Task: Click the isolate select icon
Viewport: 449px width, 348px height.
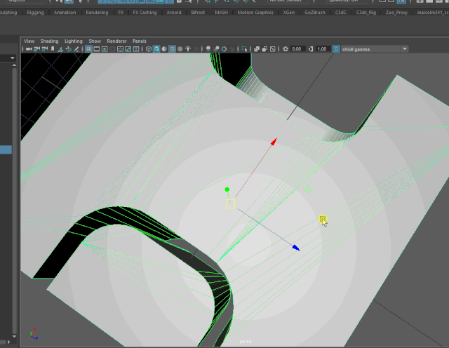Action: [244, 49]
